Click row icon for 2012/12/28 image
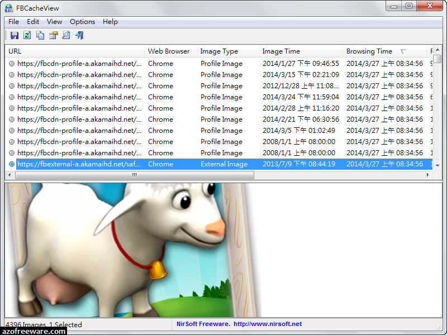447x335 pixels. coord(12,86)
